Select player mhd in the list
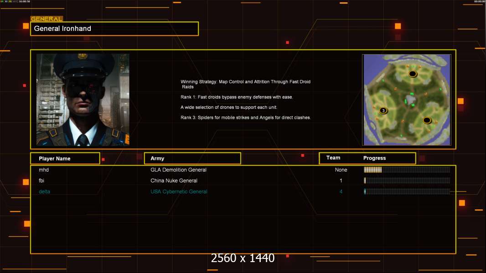Viewport: 486px width, 273px height. tap(44, 170)
